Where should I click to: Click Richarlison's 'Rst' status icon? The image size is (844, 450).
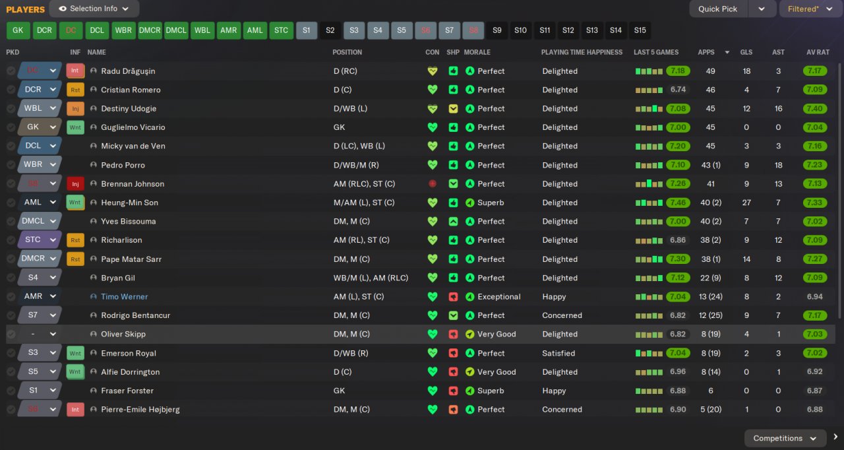pyautogui.click(x=75, y=240)
